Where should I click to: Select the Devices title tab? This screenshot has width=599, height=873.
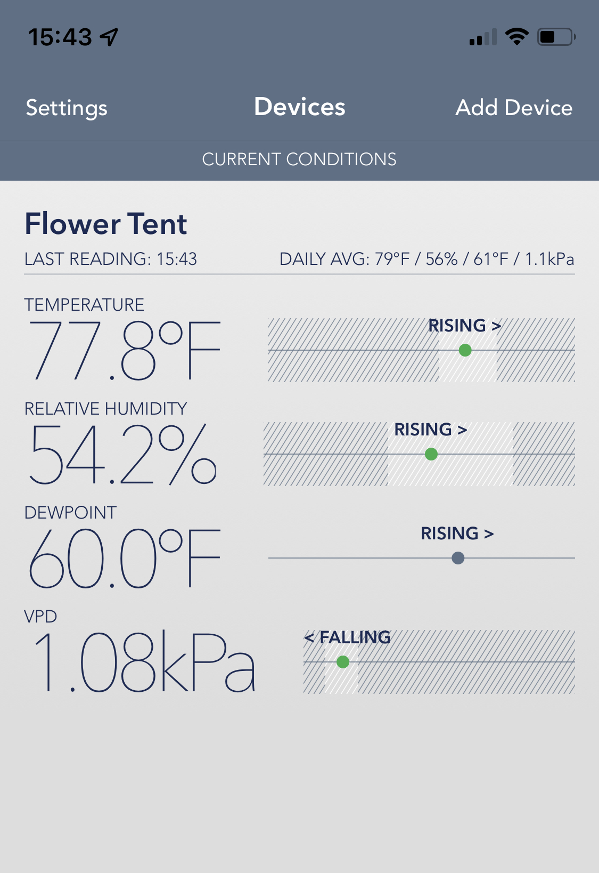[x=300, y=107]
